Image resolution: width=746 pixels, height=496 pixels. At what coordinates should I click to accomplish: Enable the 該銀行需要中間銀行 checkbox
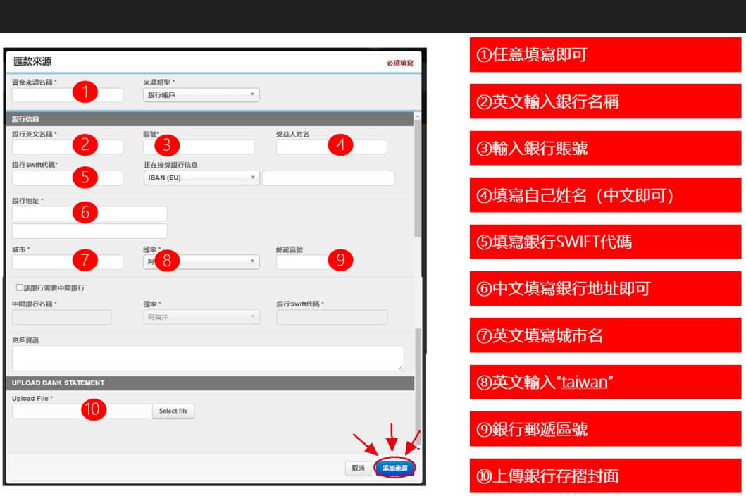click(19, 288)
